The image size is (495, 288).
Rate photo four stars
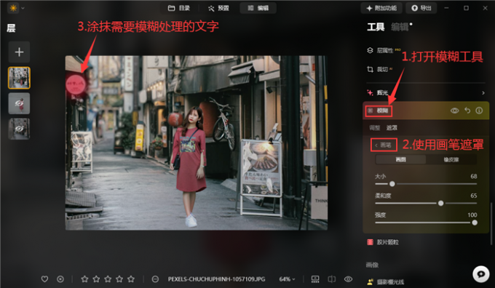coord(119,279)
